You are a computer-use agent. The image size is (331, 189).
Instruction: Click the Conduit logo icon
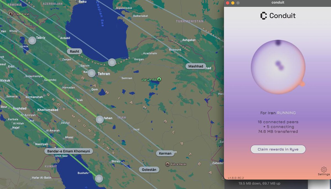click(264, 16)
